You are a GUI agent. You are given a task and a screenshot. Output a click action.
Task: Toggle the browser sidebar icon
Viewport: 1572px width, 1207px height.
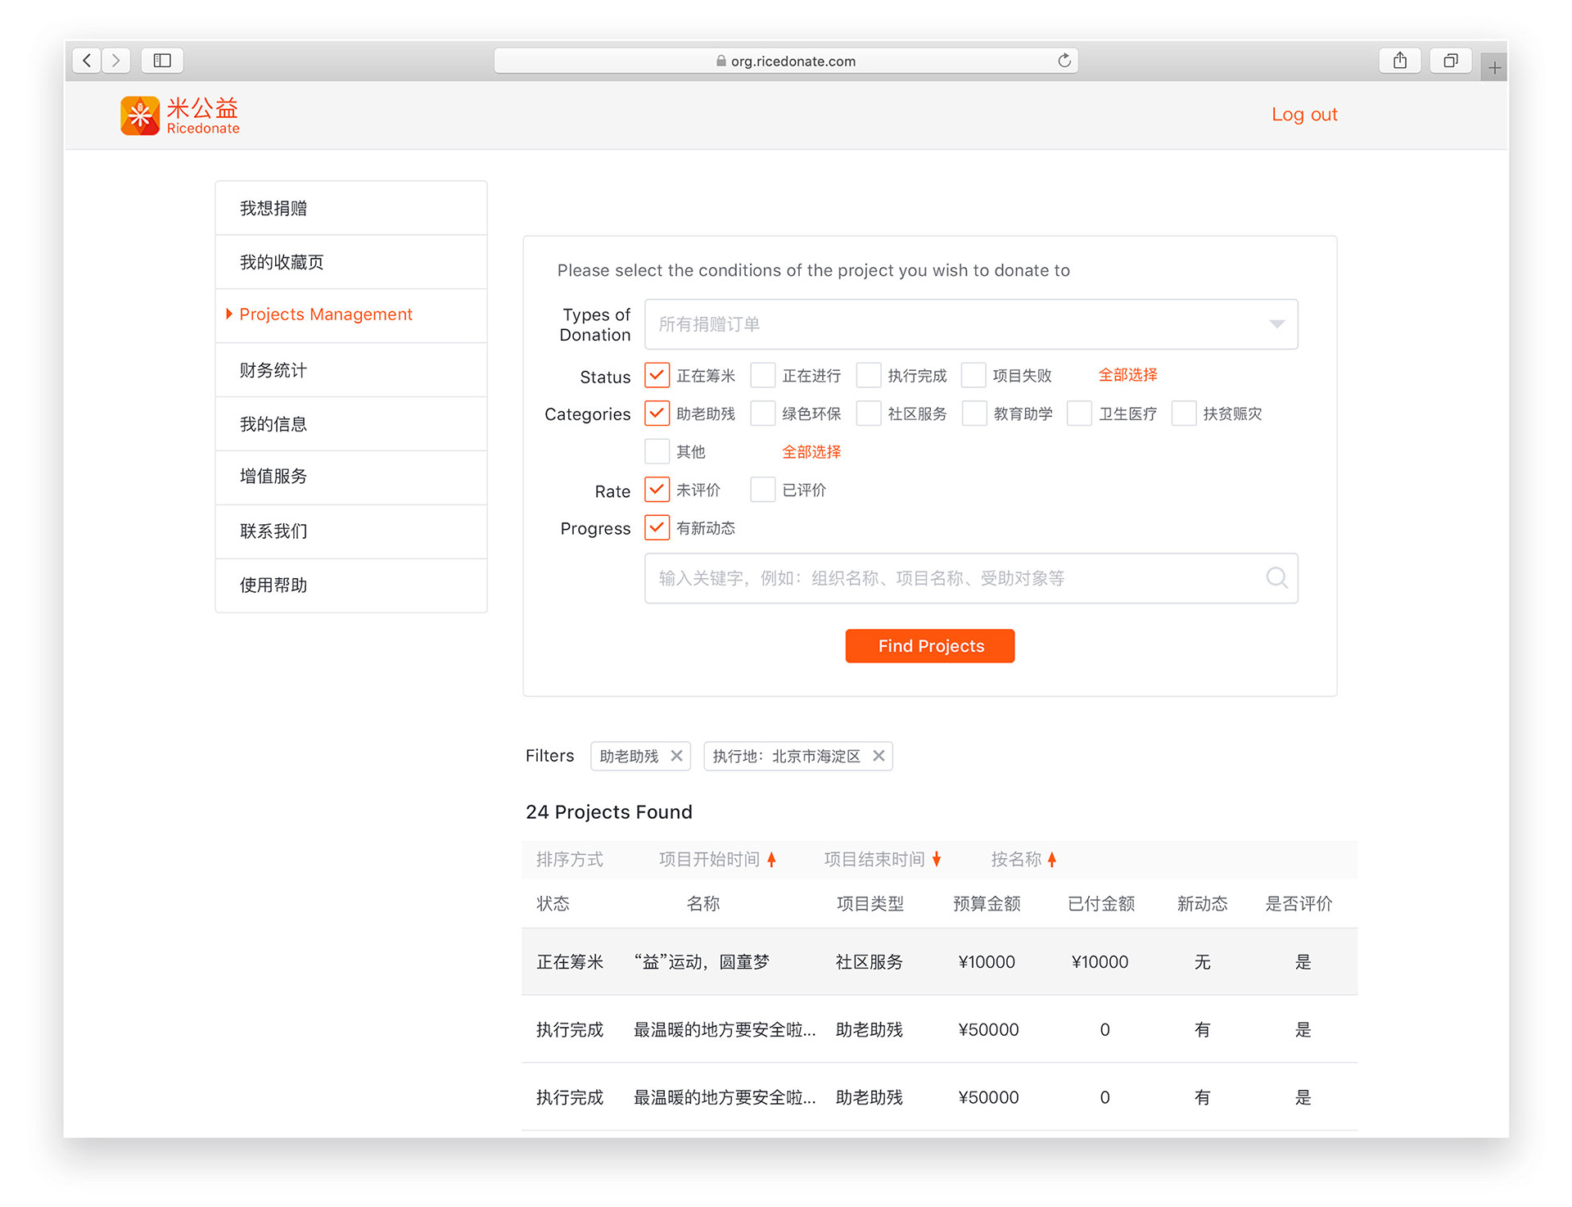coord(162,60)
